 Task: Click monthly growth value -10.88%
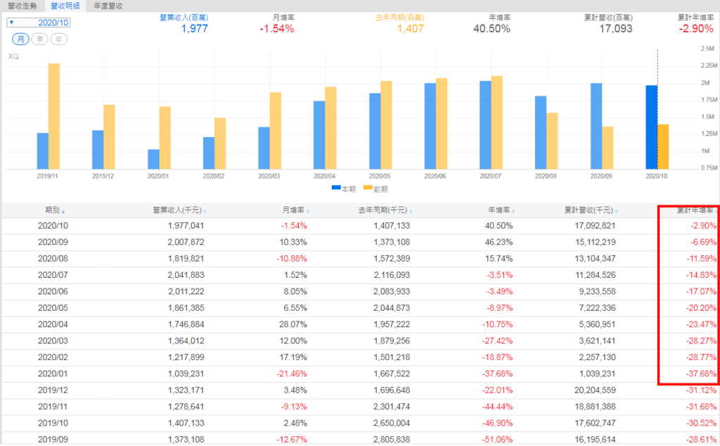(x=292, y=259)
